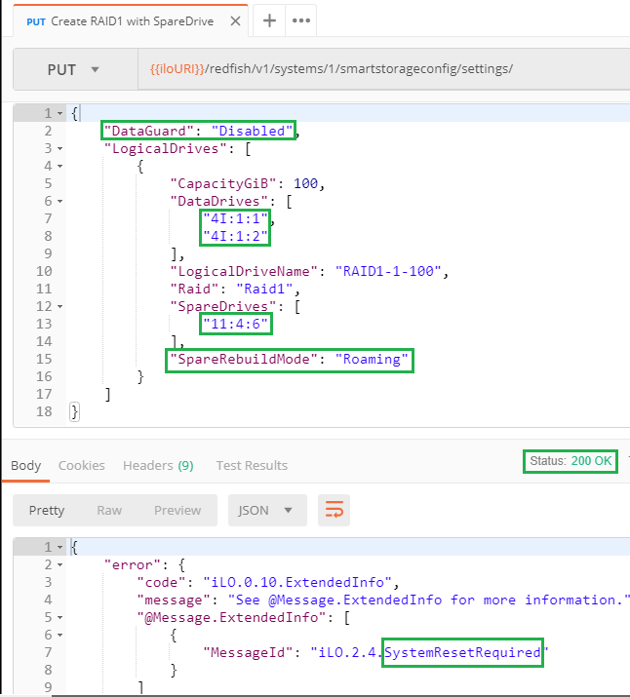Select the Preview view button
The height and width of the screenshot is (697, 630).
pos(177,510)
